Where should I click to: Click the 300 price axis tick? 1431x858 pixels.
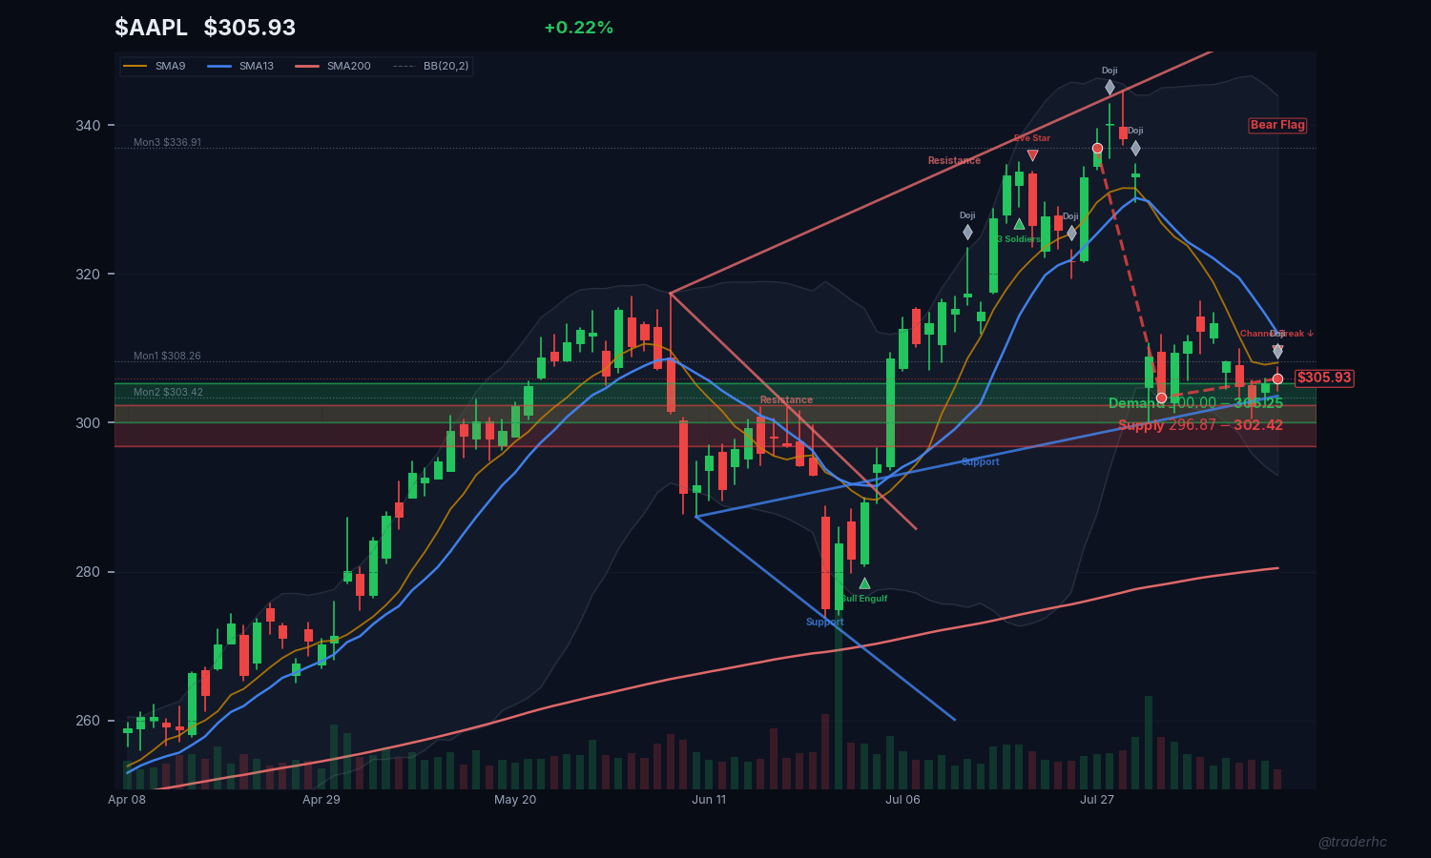89,423
